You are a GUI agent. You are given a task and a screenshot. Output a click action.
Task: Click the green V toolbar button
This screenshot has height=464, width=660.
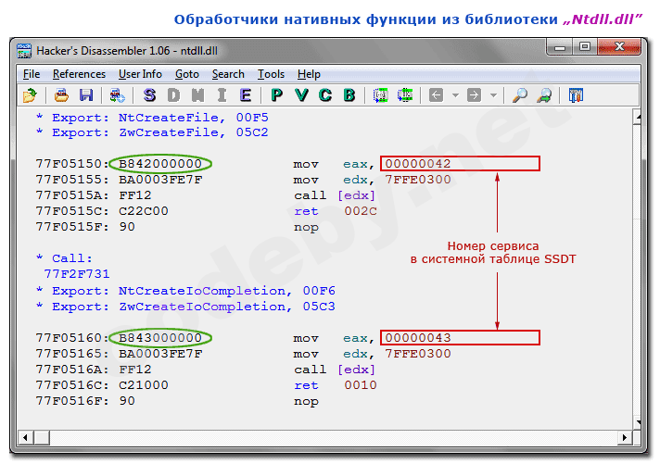point(301,95)
